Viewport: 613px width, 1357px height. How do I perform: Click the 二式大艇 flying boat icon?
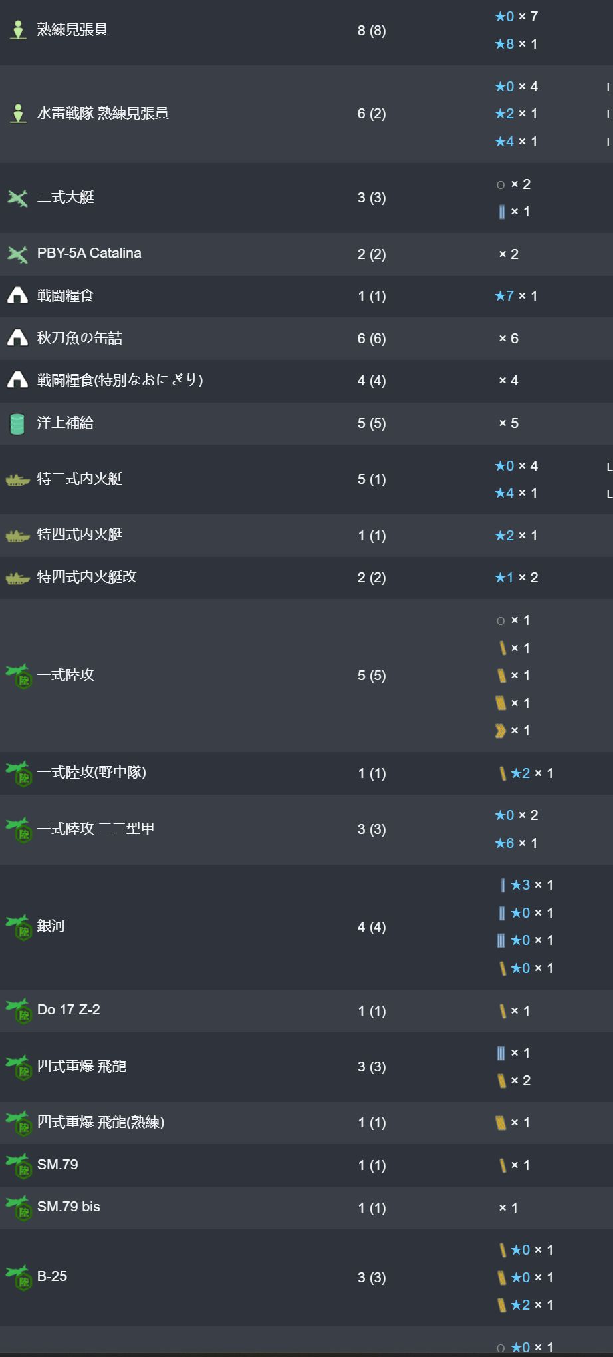[18, 198]
